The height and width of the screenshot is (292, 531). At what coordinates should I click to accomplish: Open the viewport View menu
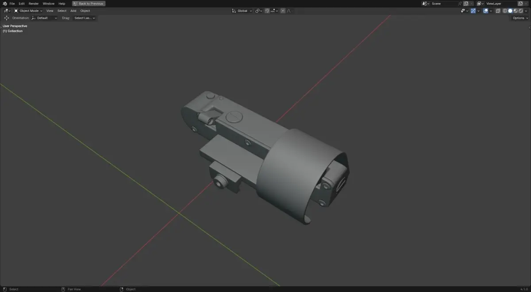click(50, 11)
